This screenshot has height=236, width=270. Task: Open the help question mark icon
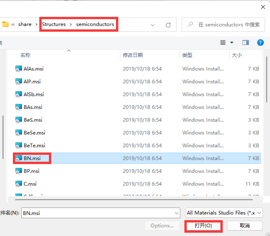click(x=260, y=43)
